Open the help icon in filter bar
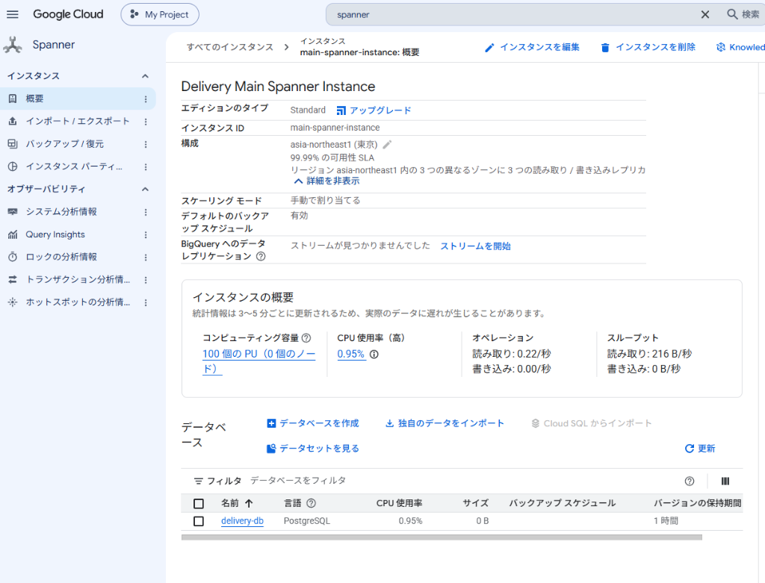This screenshot has height=583, width=765. 690,481
